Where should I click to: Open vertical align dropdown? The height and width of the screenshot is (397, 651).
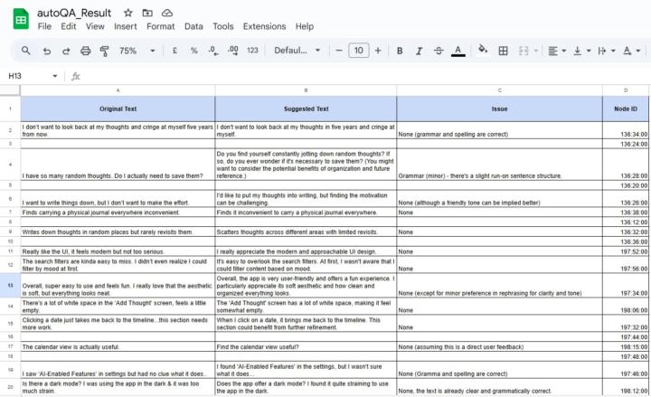click(x=581, y=51)
